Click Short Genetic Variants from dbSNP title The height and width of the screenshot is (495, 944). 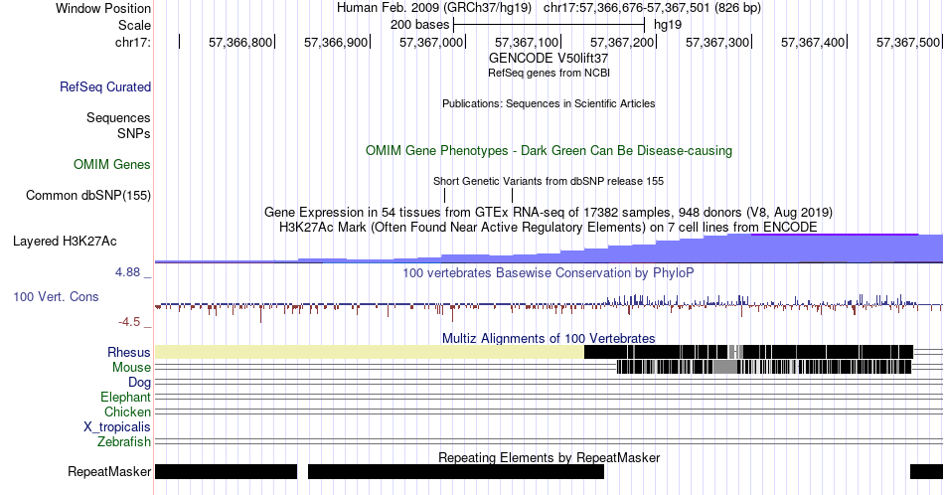pyautogui.click(x=549, y=181)
